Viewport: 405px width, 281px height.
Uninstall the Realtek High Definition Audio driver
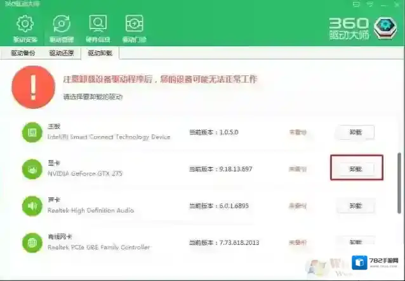point(354,206)
